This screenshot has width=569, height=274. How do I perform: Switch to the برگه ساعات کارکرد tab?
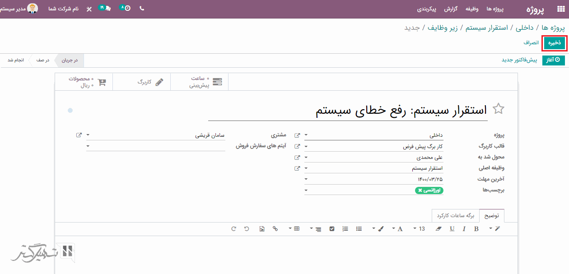click(x=455, y=216)
